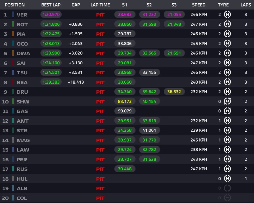Click the SPEED column header
This screenshot has height=203, width=254.
tap(199, 5)
